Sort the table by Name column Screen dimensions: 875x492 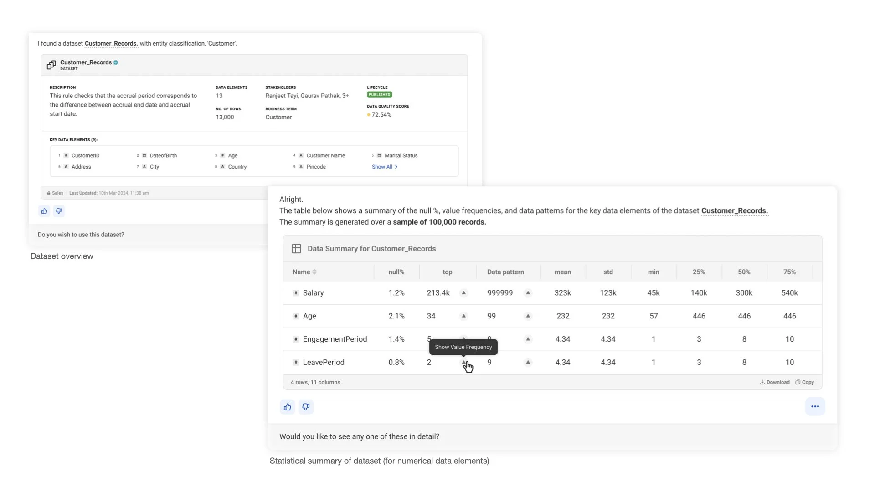point(314,272)
